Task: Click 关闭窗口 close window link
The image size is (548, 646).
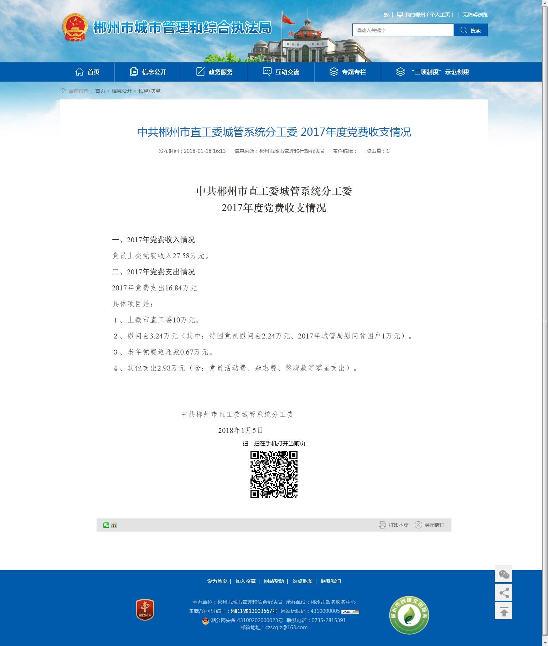Action: (x=434, y=525)
